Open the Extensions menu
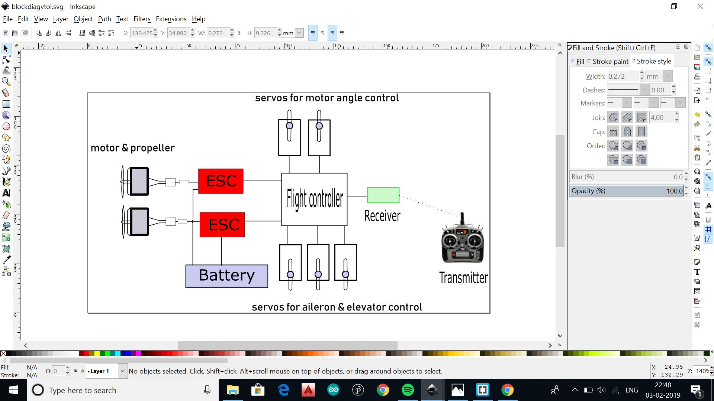 (x=171, y=19)
